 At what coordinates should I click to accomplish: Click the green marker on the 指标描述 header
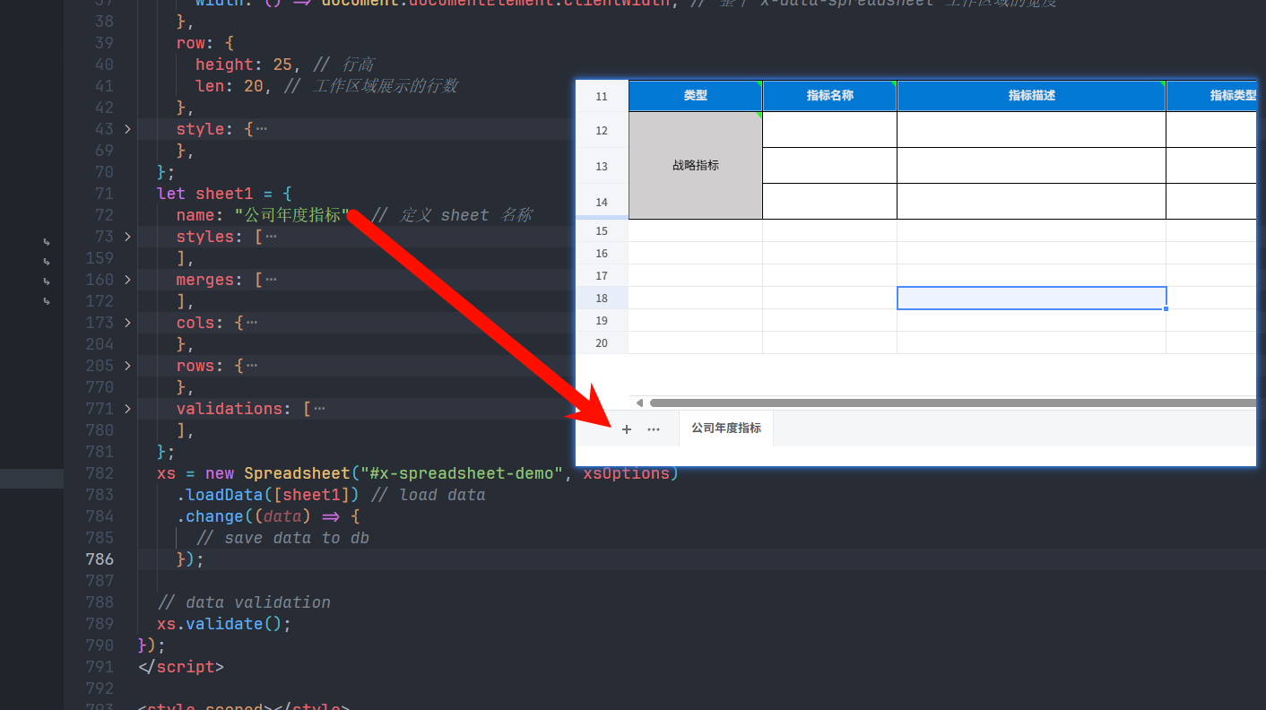(1161, 82)
